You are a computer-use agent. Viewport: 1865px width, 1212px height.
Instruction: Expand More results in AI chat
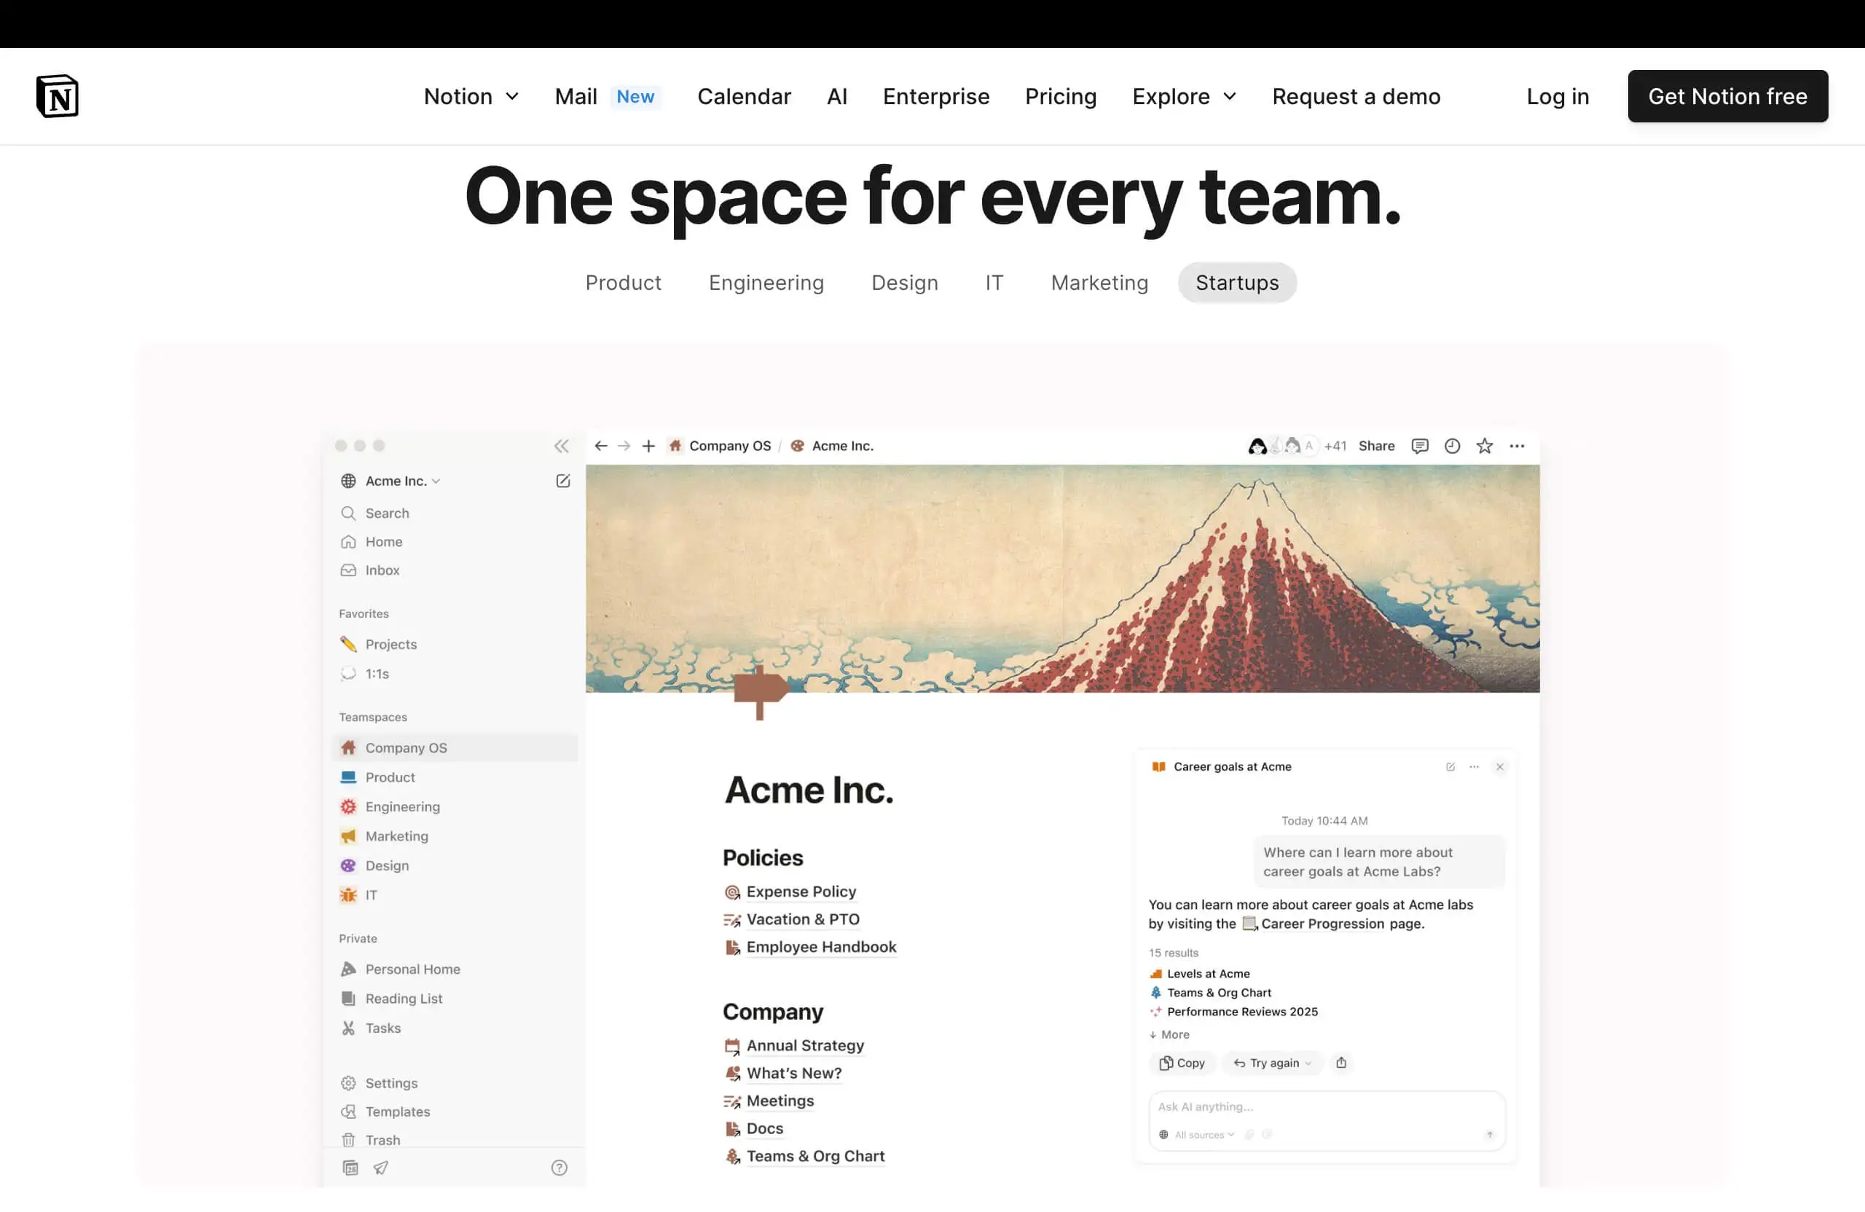[x=1169, y=1034]
